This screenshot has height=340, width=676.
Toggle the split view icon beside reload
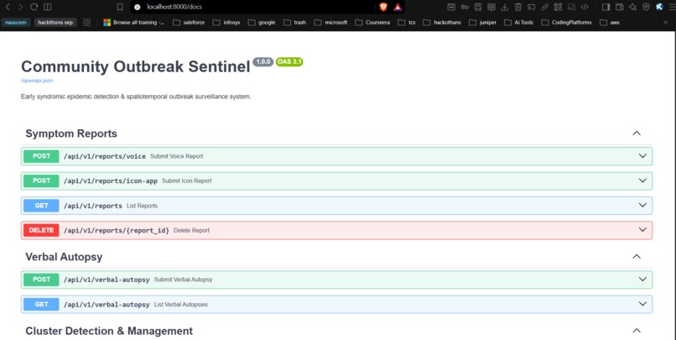[x=48, y=7]
